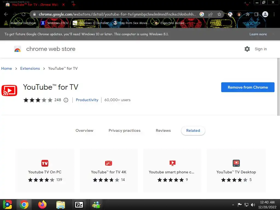
Task: Click the address bar URL field
Action: 117,14
